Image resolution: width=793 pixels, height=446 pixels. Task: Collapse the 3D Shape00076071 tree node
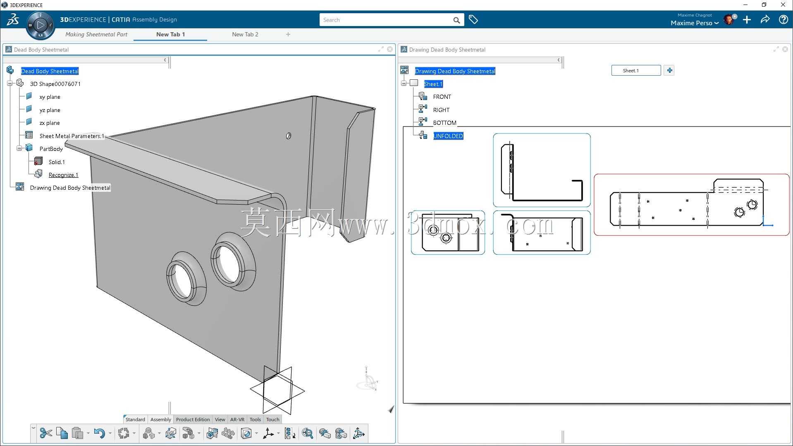point(10,83)
